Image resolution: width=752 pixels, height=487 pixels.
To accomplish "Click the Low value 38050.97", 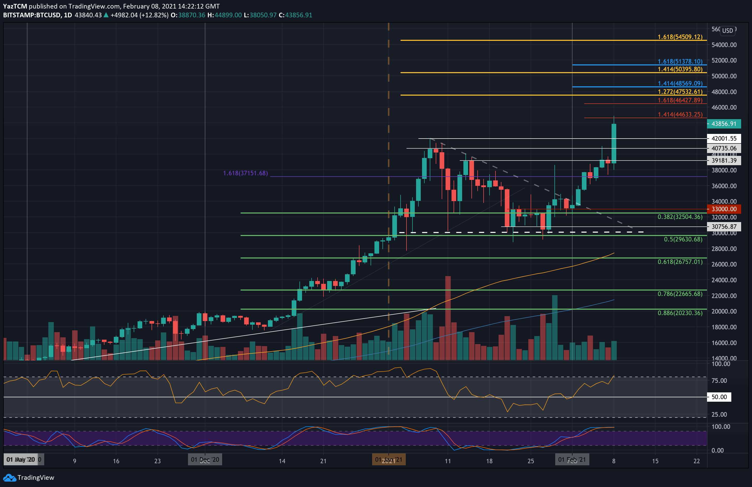I will [263, 15].
